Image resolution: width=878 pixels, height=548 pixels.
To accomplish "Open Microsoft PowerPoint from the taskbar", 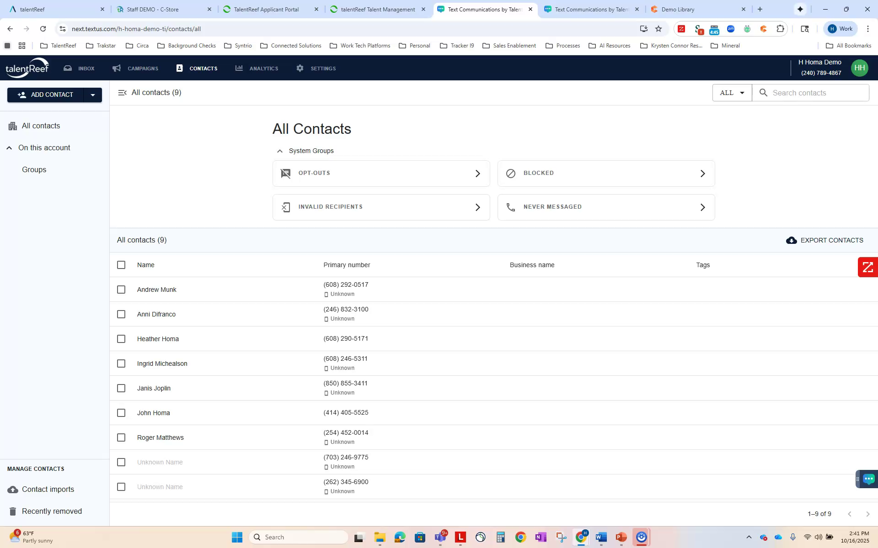I will (x=621, y=537).
